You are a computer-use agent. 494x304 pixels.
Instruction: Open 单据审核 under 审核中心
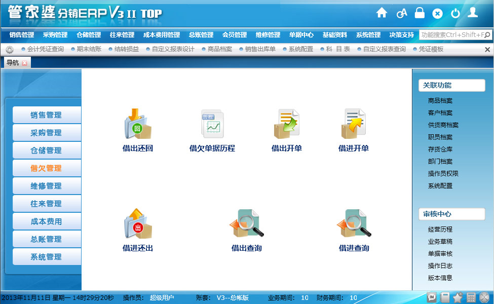point(440,254)
